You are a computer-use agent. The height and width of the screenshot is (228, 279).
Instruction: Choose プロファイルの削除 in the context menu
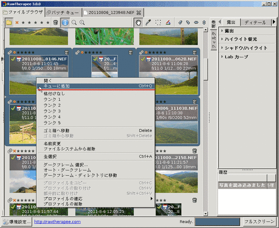pos(96,204)
